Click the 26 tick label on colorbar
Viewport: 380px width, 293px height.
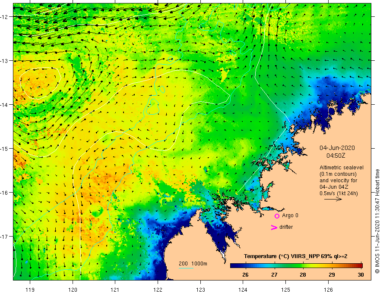tap(245, 274)
